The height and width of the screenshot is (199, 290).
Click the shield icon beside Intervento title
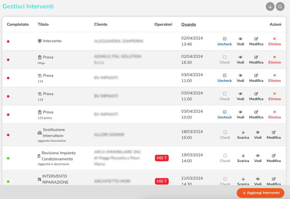tap(40, 41)
